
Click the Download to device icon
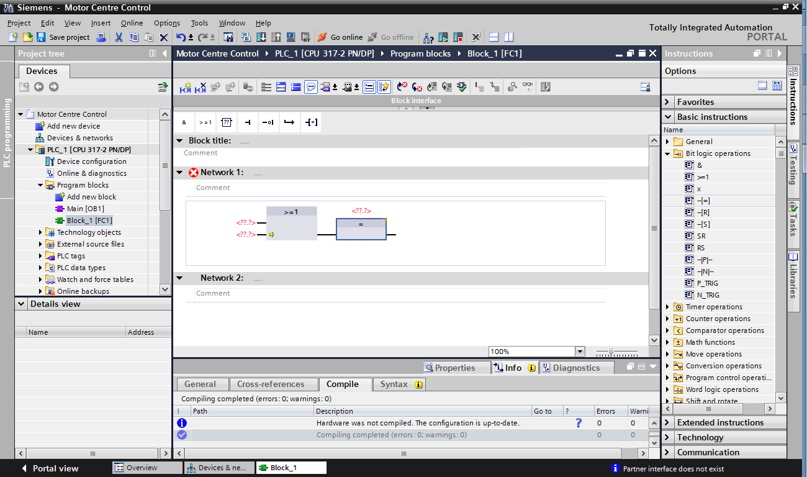tap(261, 37)
